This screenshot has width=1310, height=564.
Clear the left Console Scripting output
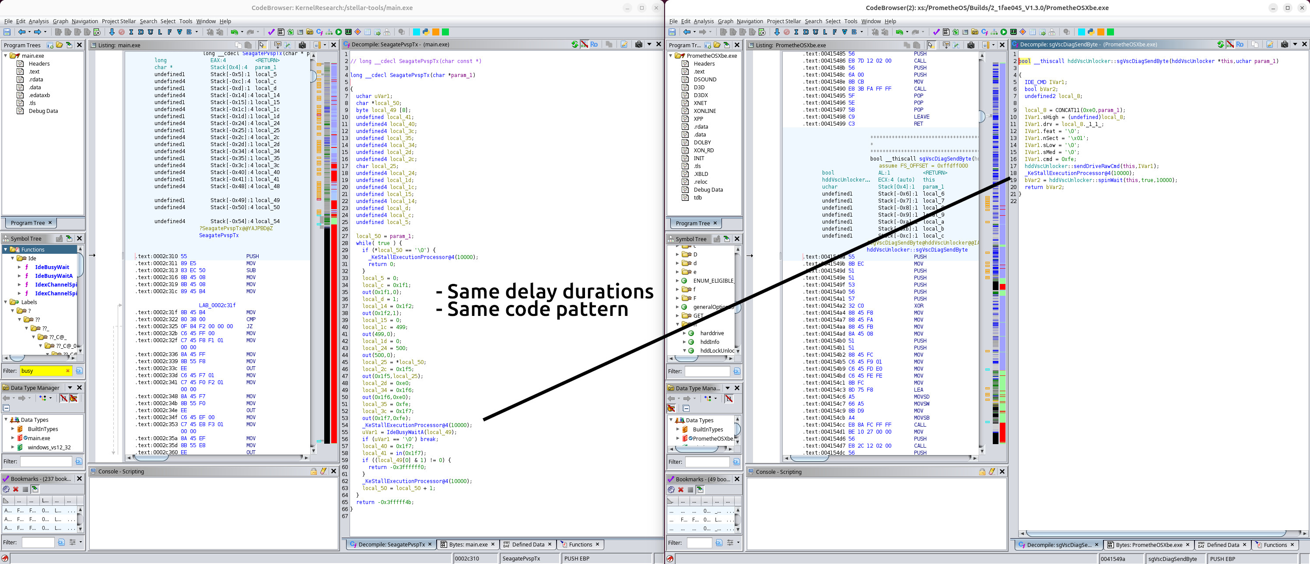pyautogui.click(x=323, y=471)
